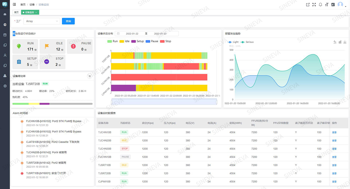Switch to the 首页 tab

click(16, 12)
